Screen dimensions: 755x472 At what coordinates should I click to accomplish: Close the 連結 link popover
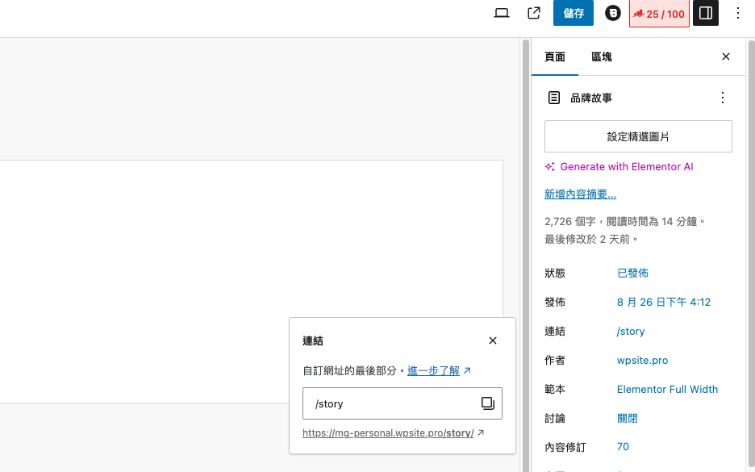492,340
